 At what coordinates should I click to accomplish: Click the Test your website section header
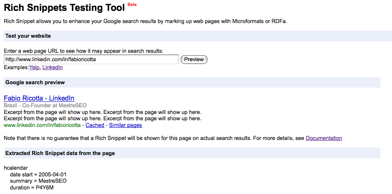click(x=28, y=36)
